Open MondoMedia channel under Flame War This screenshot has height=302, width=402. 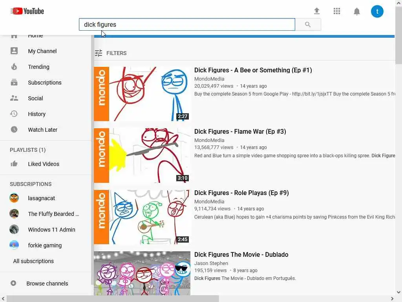[x=209, y=140]
